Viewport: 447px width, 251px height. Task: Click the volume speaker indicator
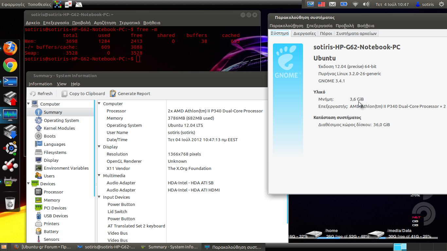tap(366, 4)
